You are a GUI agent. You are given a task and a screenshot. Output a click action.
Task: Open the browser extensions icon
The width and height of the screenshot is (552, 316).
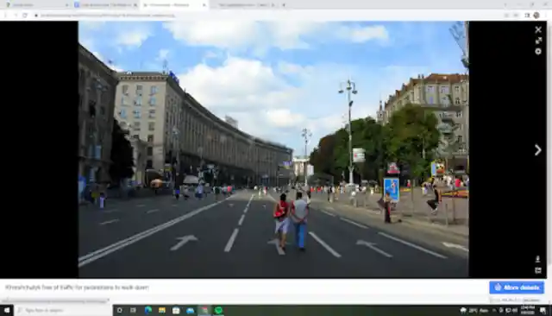[x=527, y=16]
